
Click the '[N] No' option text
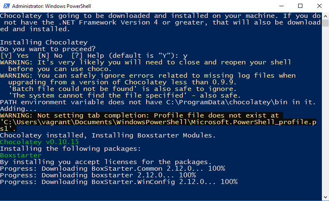point(50,56)
